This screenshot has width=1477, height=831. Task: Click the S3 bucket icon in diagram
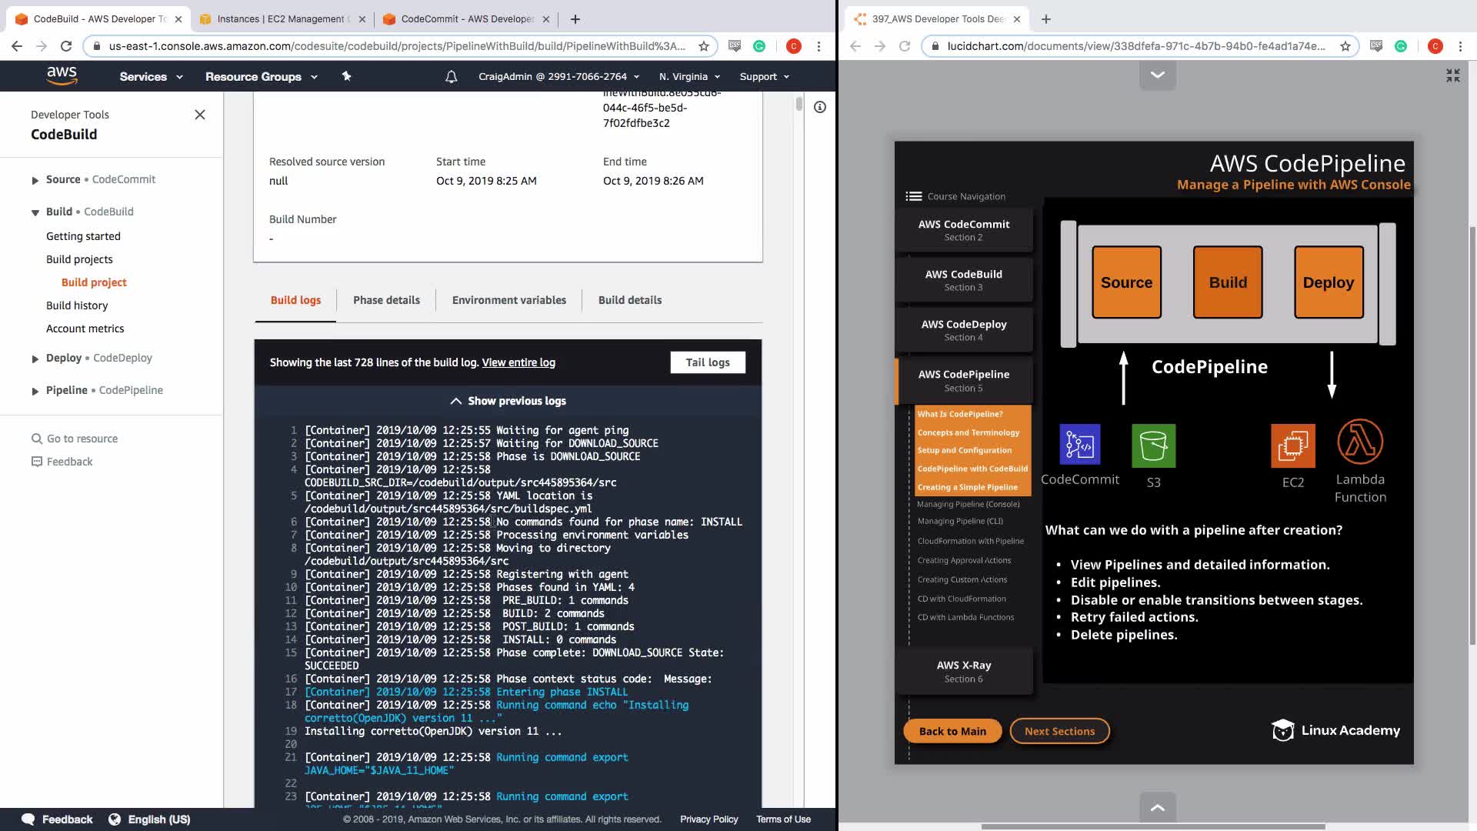click(1153, 446)
